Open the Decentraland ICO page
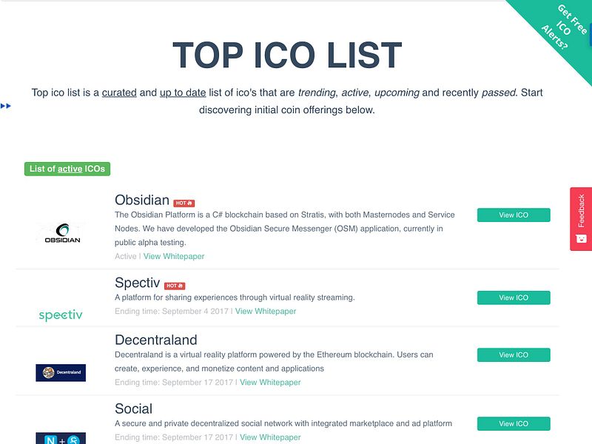The height and width of the screenshot is (444, 592). (x=515, y=354)
